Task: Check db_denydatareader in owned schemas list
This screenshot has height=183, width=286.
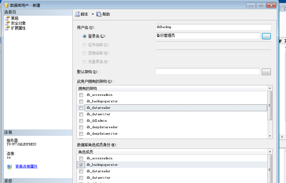Action: [81, 127]
